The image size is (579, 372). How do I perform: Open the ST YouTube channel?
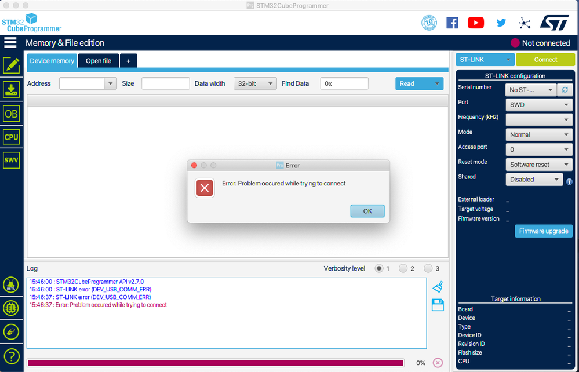pos(476,23)
